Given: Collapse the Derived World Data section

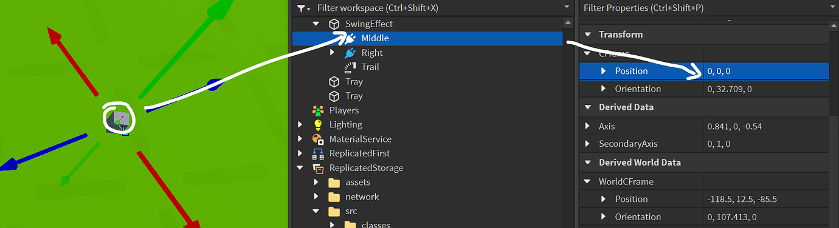Looking at the screenshot, I should point(587,163).
